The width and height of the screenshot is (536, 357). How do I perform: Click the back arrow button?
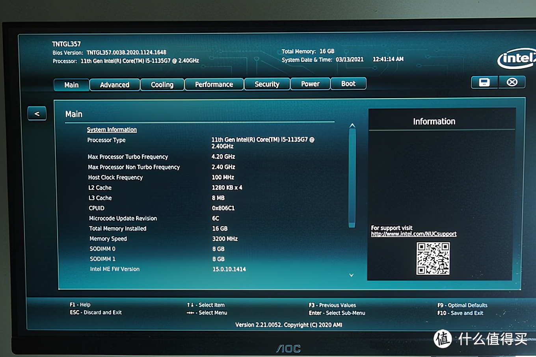tap(37, 113)
